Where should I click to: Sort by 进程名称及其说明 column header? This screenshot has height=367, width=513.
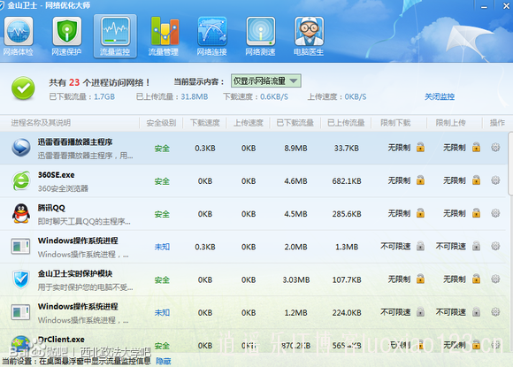tap(41, 123)
